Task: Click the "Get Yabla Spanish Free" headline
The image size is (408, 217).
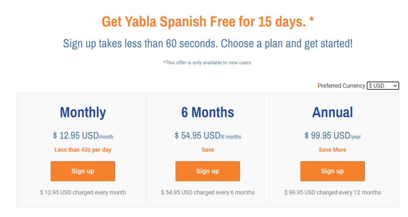Action: (208, 22)
